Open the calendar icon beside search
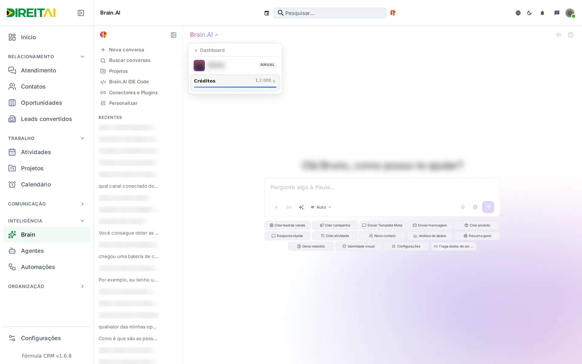The image size is (582, 364). tap(266, 13)
